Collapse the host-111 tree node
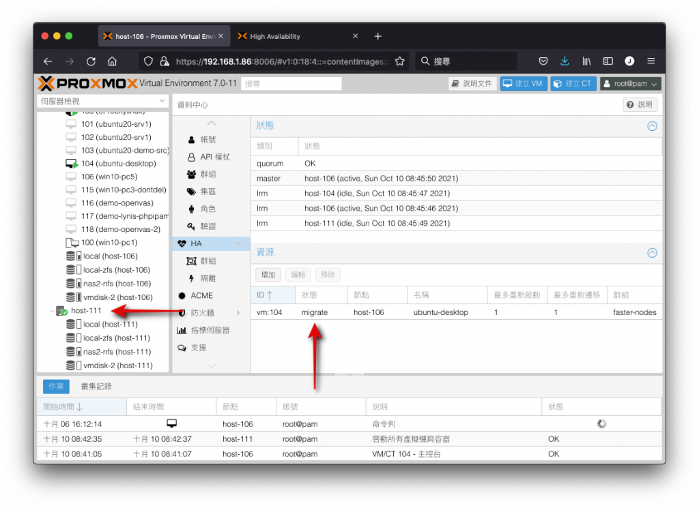This screenshot has height=508, width=699. click(x=52, y=311)
